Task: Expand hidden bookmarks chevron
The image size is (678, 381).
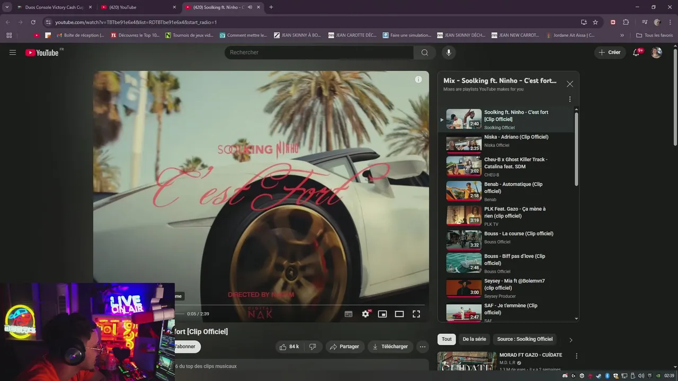Action: tap(622, 35)
